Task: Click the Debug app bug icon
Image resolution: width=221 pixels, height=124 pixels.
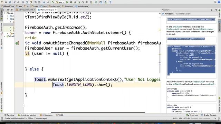Action: pyautogui.click(x=71, y=2)
